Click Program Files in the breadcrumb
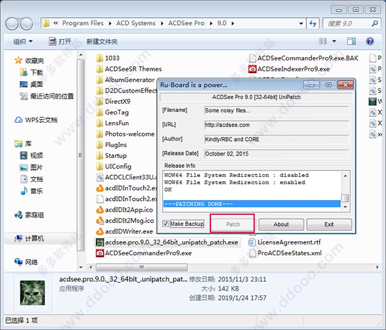 click(83, 23)
